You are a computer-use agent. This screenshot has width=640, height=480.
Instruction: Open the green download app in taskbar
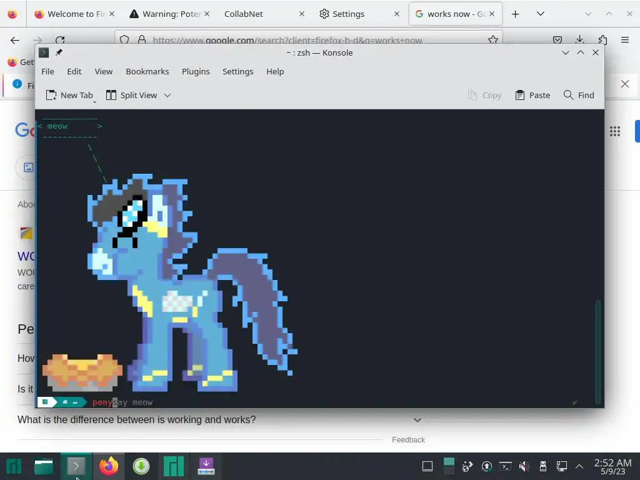point(141,466)
